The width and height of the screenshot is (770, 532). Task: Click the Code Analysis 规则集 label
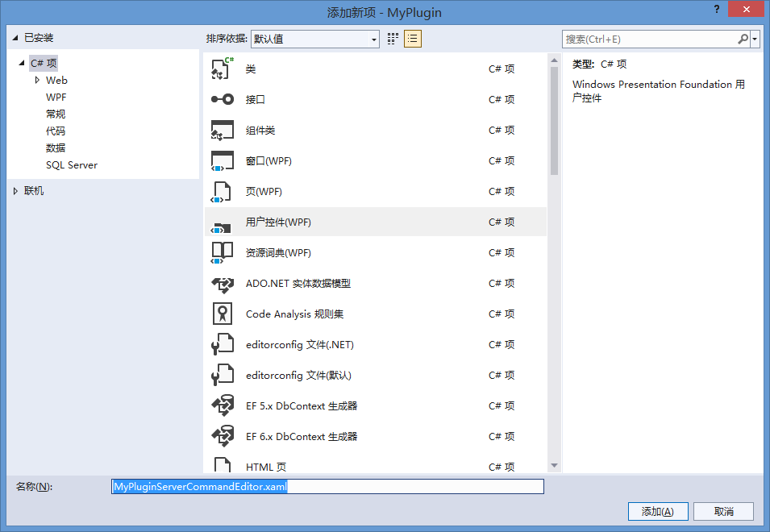294,314
